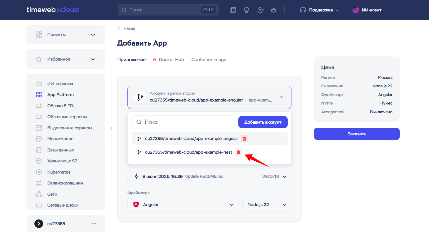The width and height of the screenshot is (429, 235).
Task: Go back via the Назад link
Action: click(126, 28)
